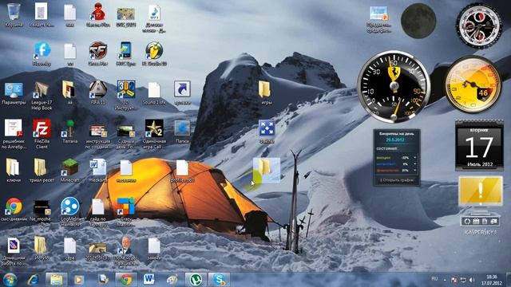Screen dimensions: 511x287
Task: Open the заявка text file
Action: pos(154,249)
